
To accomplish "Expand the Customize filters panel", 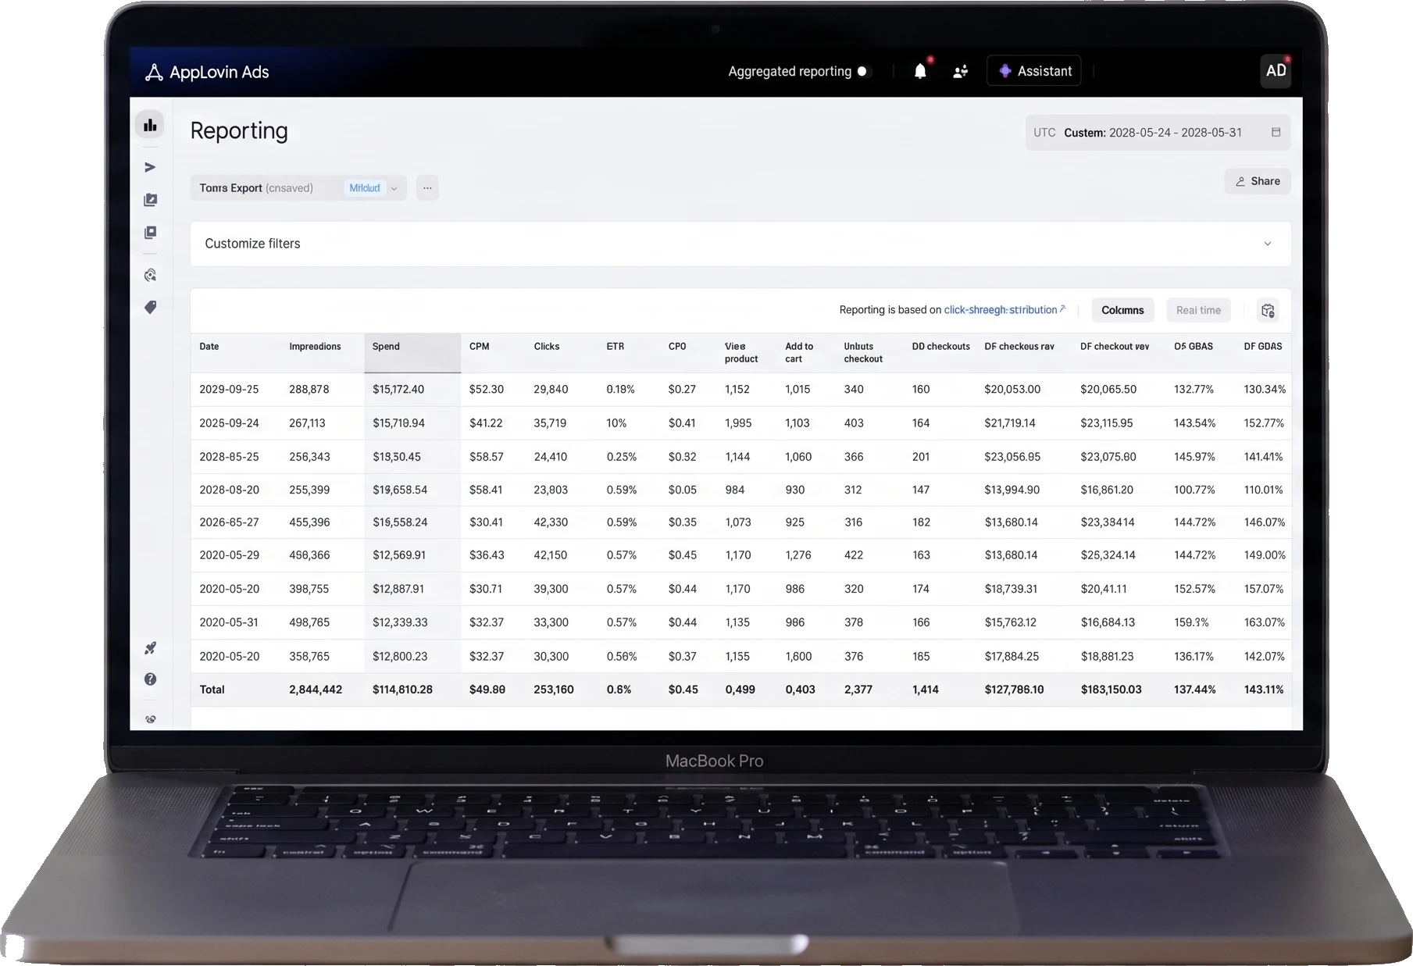I will (x=740, y=244).
